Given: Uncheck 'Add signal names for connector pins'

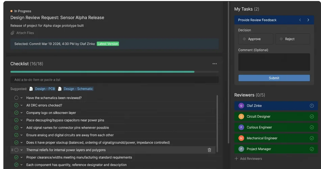Looking at the screenshot, I should (16, 128).
